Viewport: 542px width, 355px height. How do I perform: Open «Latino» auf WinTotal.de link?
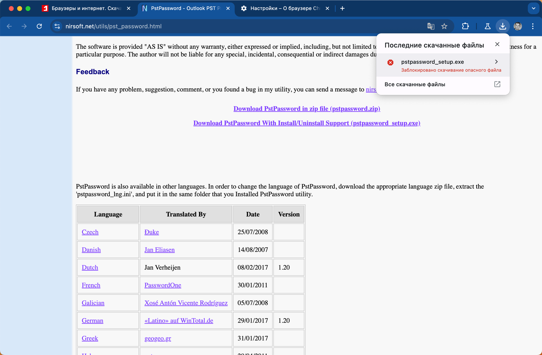tap(179, 320)
